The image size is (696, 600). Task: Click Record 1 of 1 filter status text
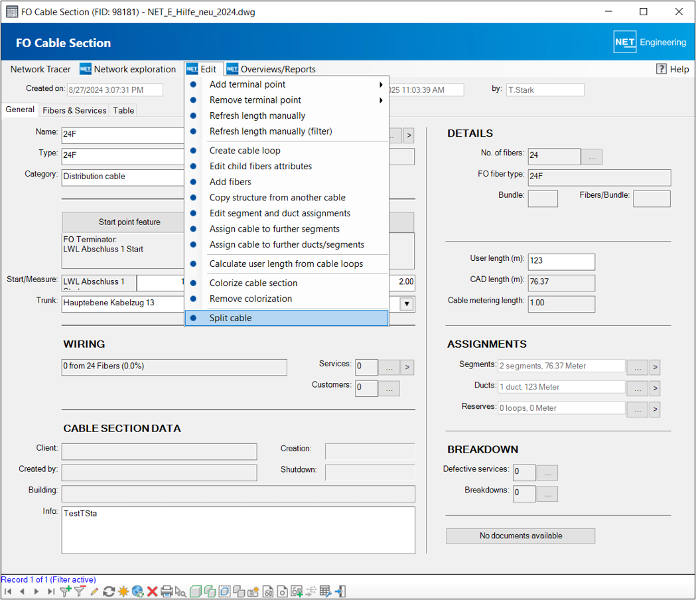coord(48,579)
